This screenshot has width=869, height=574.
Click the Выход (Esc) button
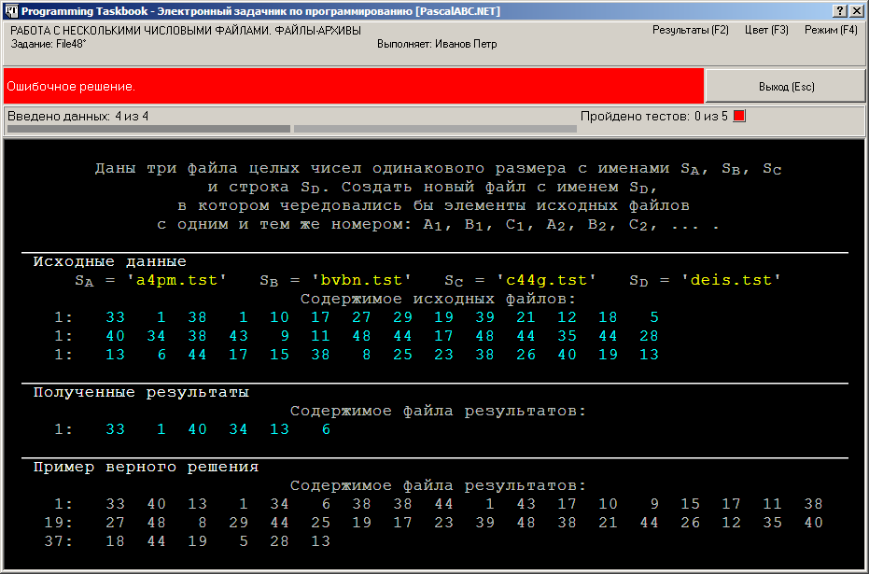785,87
